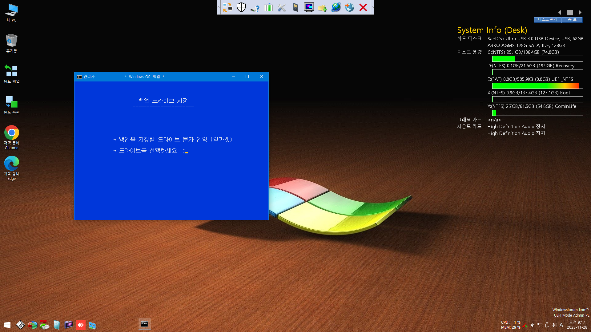Viewport: 591px width, 332px height.
Task: Close the Windows OS 백업 console window
Action: tap(261, 77)
